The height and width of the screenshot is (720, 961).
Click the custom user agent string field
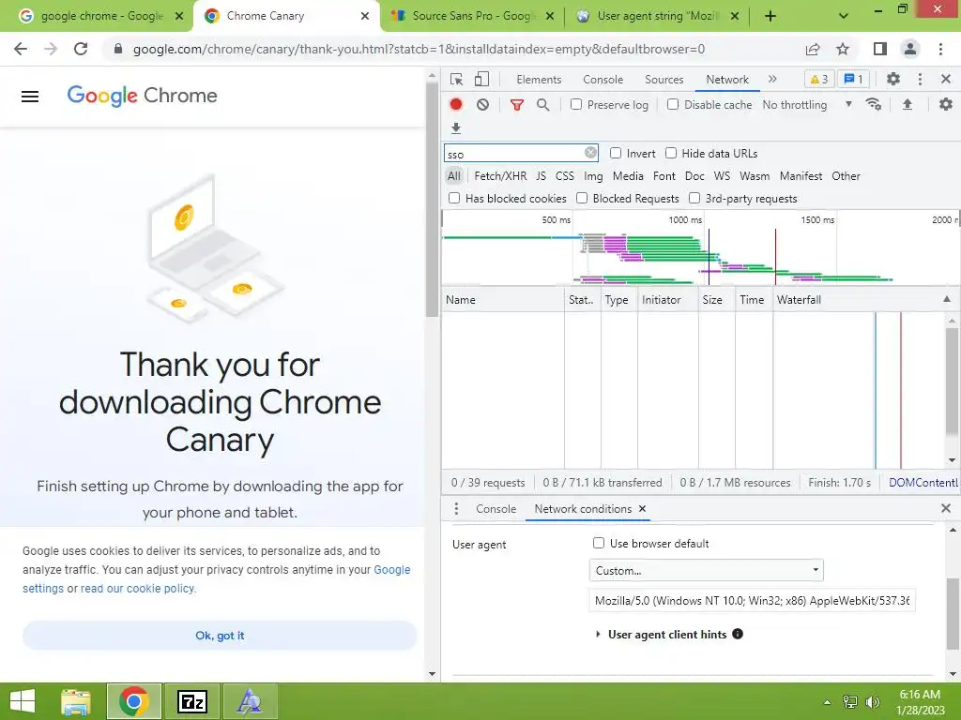pos(752,601)
